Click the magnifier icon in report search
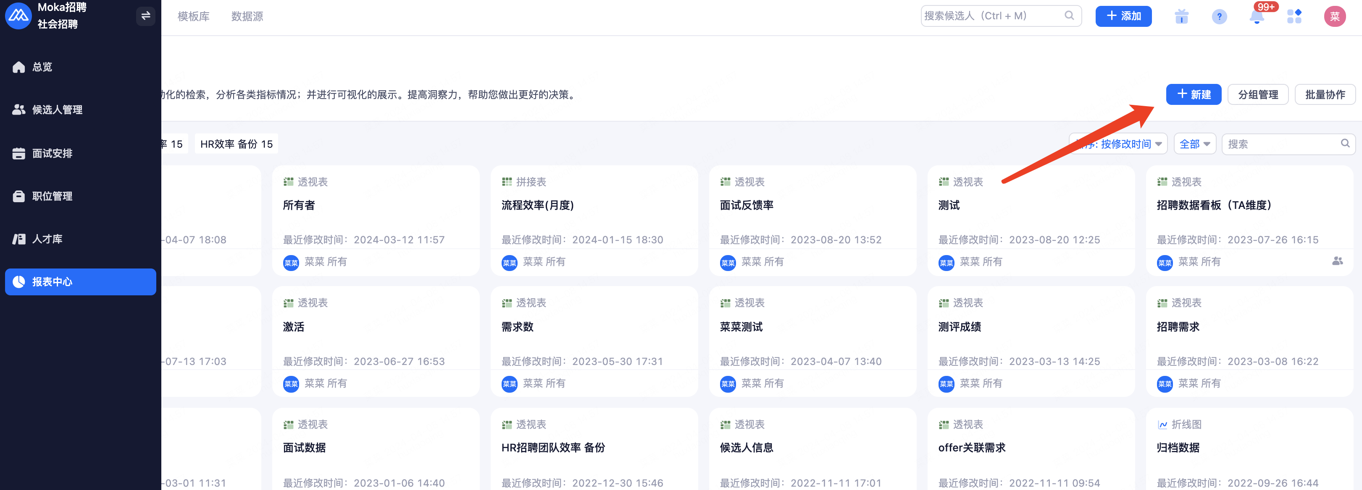Image resolution: width=1362 pixels, height=490 pixels. pyautogui.click(x=1345, y=143)
